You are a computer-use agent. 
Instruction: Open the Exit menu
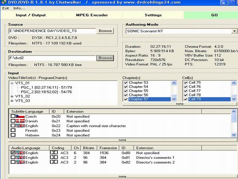[x=6, y=8]
